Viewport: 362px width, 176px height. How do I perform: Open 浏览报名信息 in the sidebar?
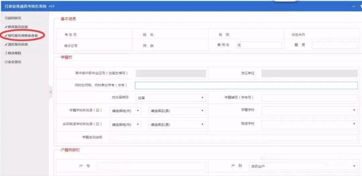click(16, 44)
